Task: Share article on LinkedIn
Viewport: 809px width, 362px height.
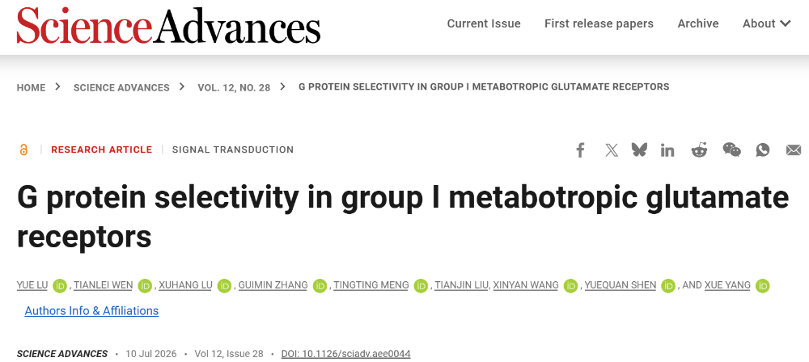Action: pyautogui.click(x=667, y=150)
